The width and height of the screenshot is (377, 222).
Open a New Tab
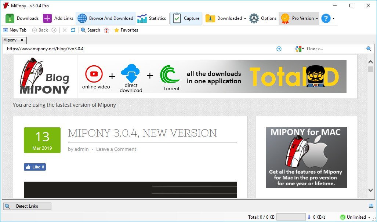click(x=15, y=30)
